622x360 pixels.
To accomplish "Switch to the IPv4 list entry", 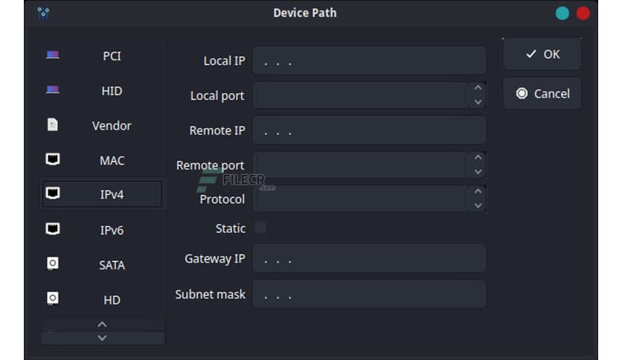I will click(112, 195).
